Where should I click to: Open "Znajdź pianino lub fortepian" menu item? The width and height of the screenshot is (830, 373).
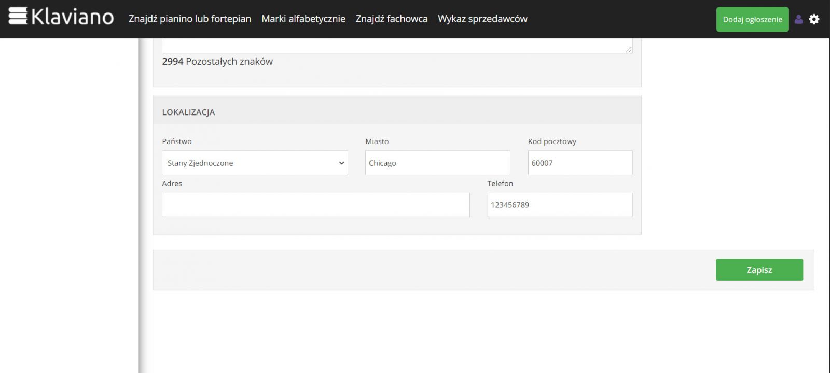click(x=189, y=19)
